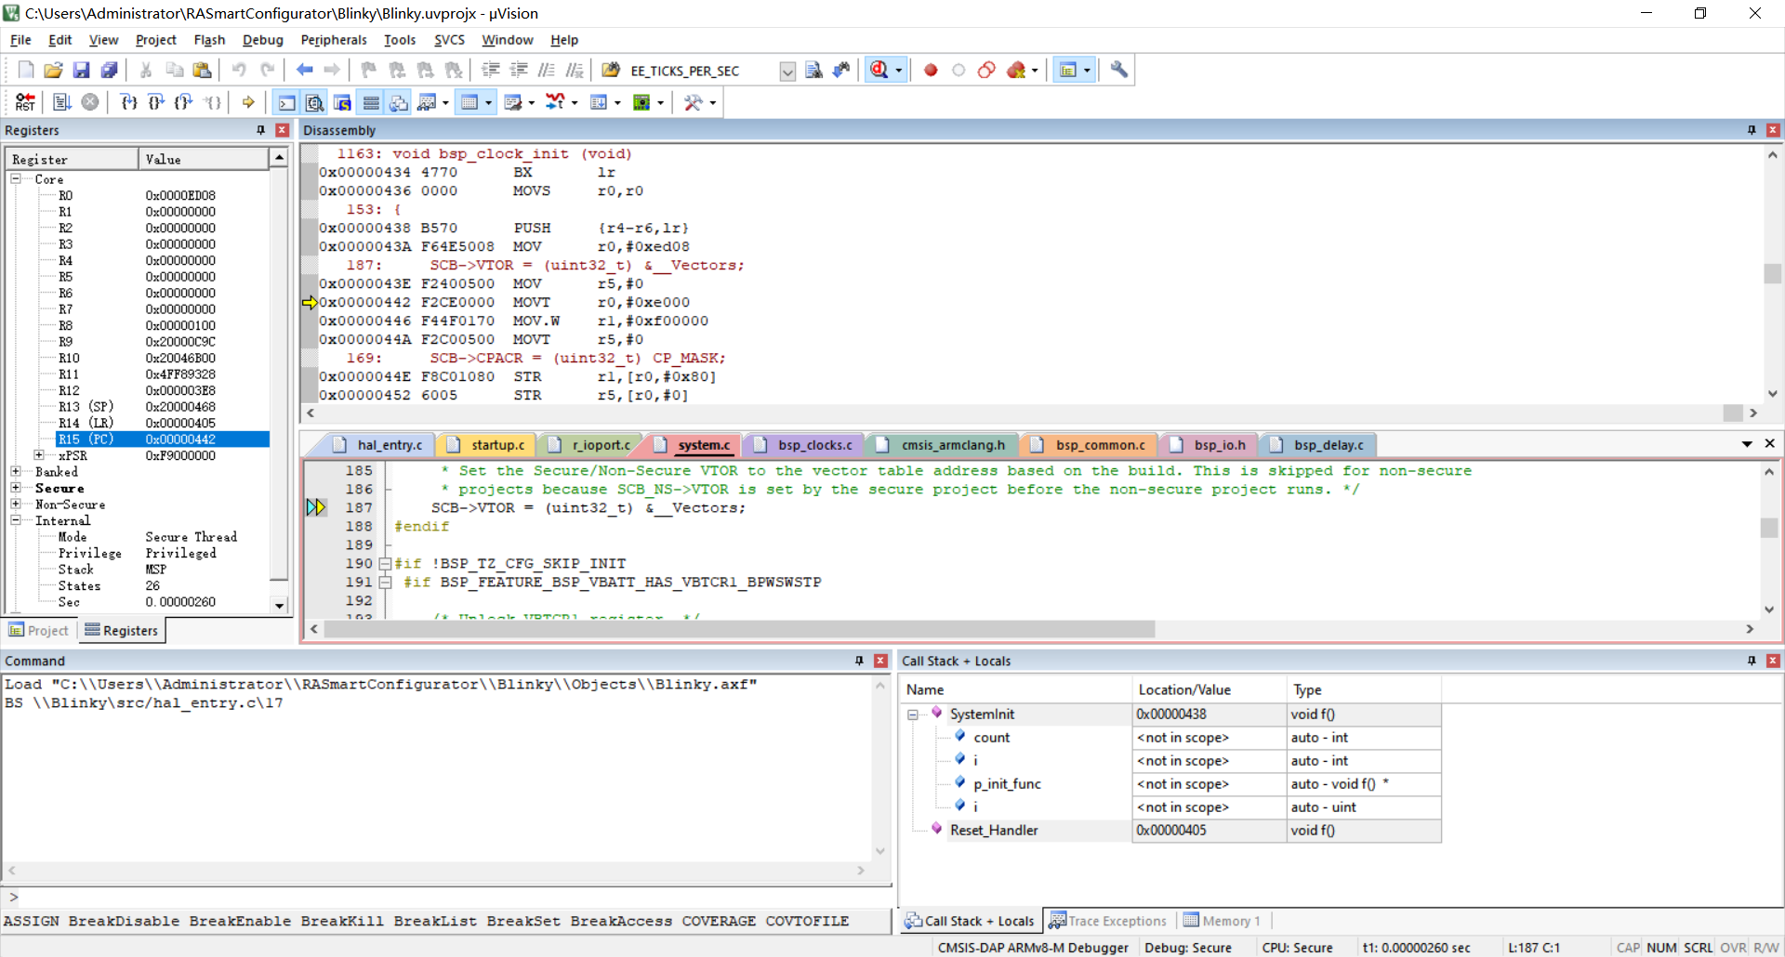1785x957 pixels.
Task: Click the Open file icon
Action: (x=54, y=70)
